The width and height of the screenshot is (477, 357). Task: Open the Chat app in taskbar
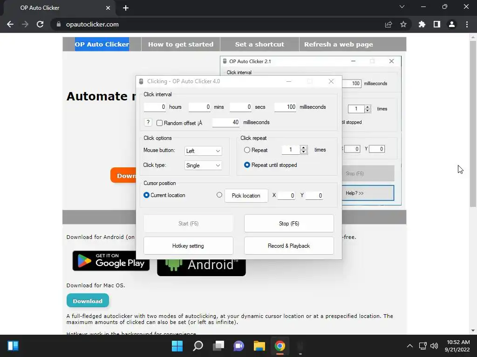[x=239, y=346]
